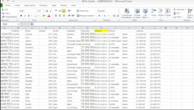Click in the formula bar

(114, 24)
